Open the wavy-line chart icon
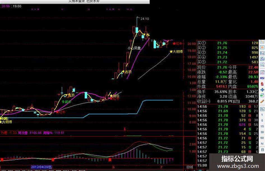 [x=262, y=72]
